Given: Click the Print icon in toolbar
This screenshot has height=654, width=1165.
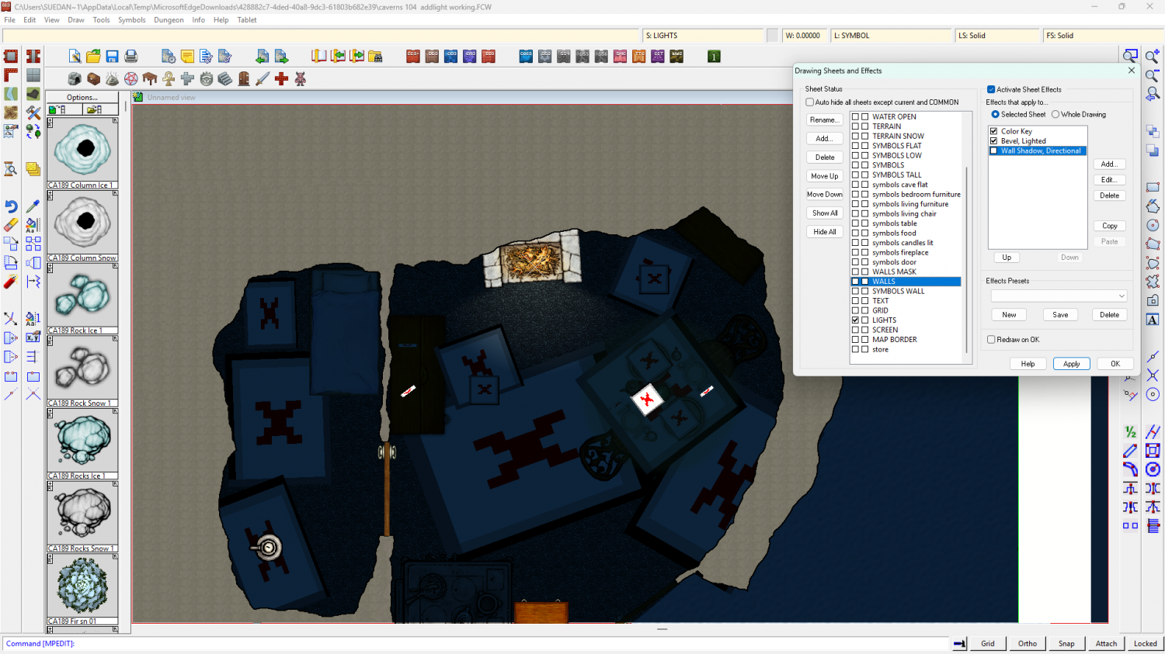Looking at the screenshot, I should pos(131,57).
